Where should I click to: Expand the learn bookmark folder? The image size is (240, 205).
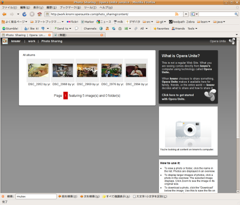pyautogui.click(x=203, y=22)
